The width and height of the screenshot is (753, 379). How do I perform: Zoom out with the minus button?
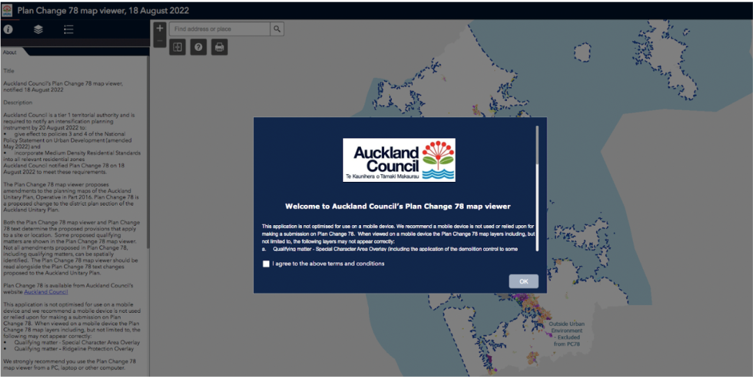[160, 41]
